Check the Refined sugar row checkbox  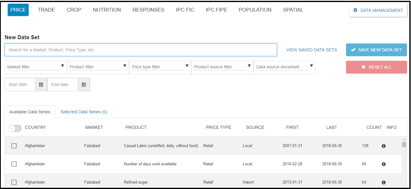click(14, 182)
